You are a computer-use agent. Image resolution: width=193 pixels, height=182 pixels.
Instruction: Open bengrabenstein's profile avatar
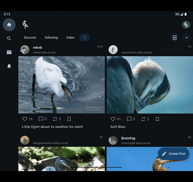coord(25,140)
